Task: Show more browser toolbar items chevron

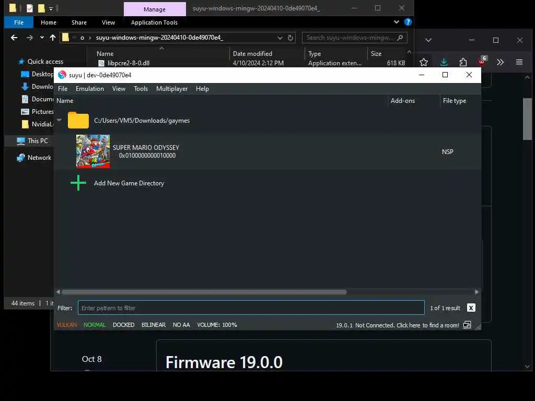Action: pos(500,62)
